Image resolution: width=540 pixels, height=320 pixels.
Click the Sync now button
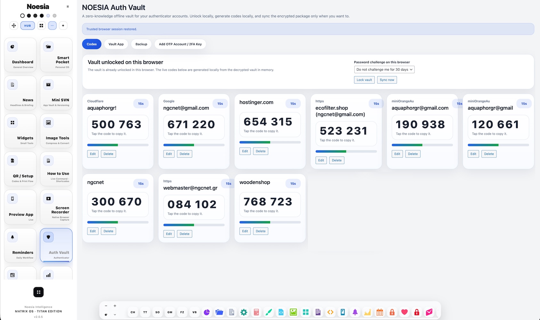pyautogui.click(x=387, y=80)
